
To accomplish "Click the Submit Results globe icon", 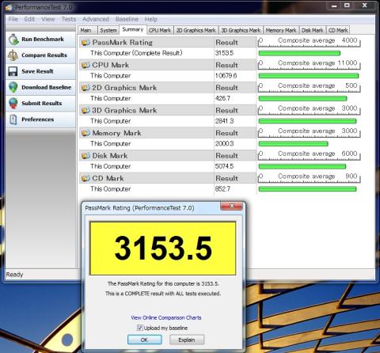I will point(13,104).
